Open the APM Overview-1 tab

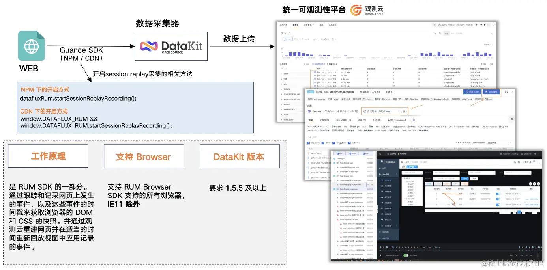[397, 120]
